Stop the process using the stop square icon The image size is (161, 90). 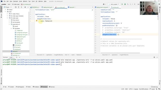coord(135,4)
